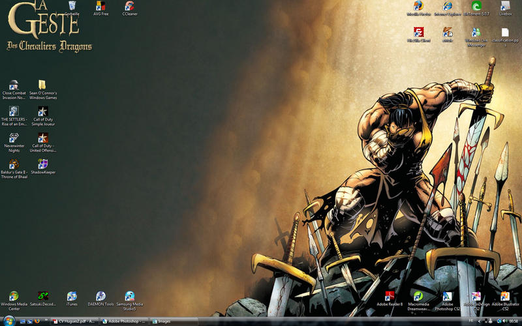
Task: Launch the Mozilla Firefox desktop shortcut
Action: click(x=418, y=8)
